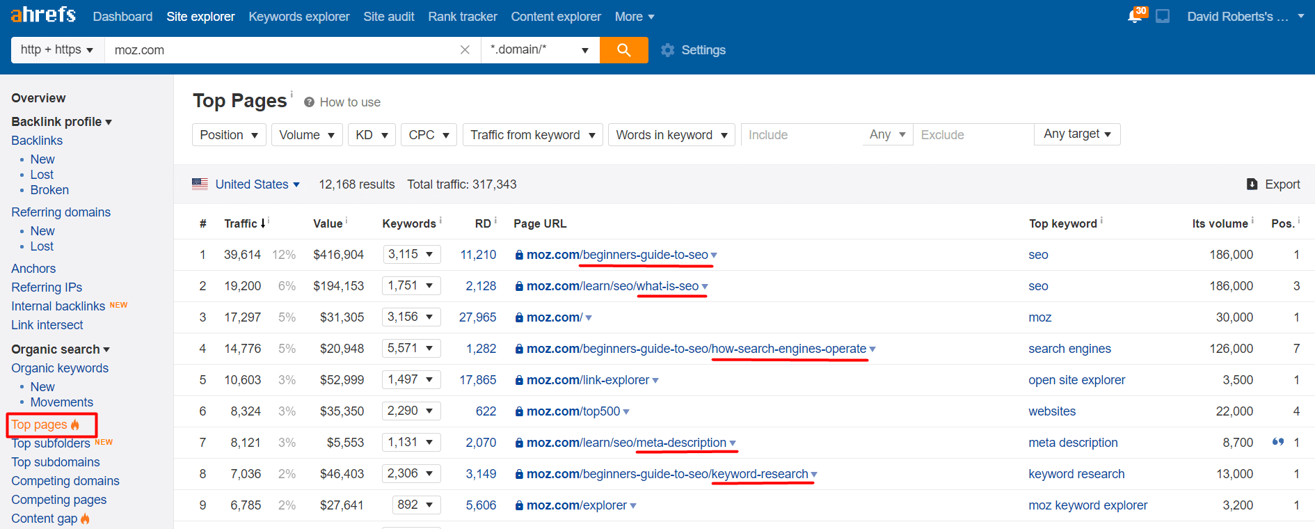The width and height of the screenshot is (1315, 529).
Task: Click the Ahrefs logo
Action: pyautogui.click(x=43, y=15)
